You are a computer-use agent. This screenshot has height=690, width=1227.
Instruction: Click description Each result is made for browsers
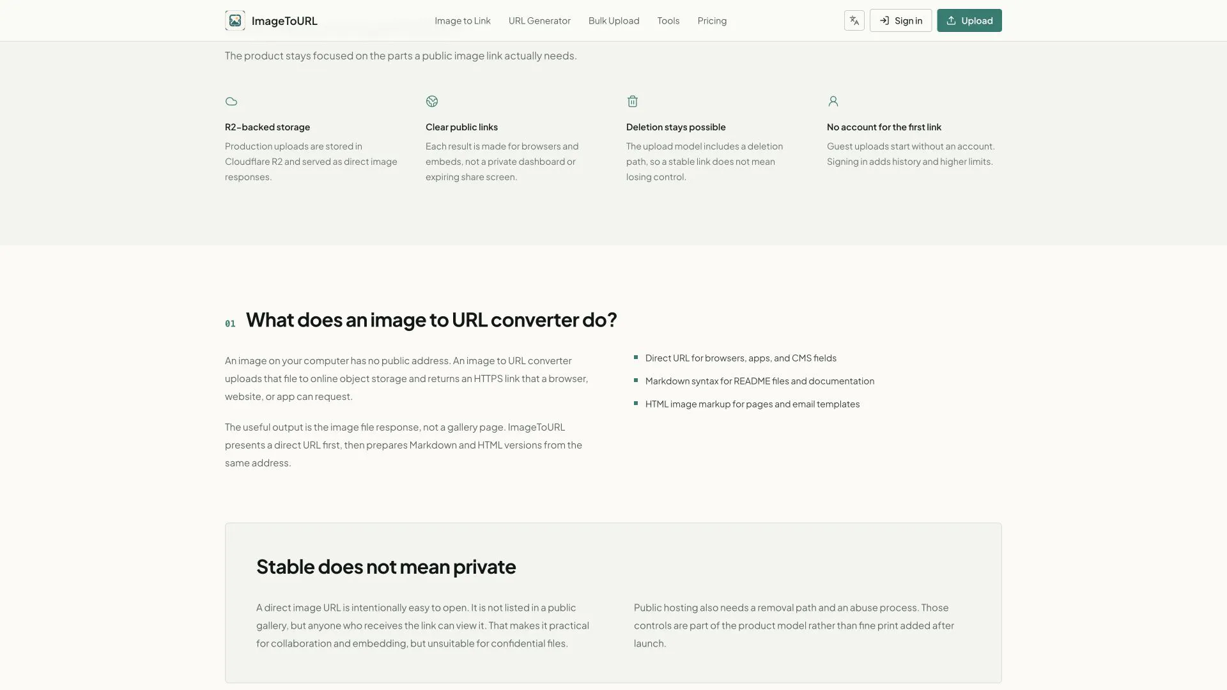[502, 162]
